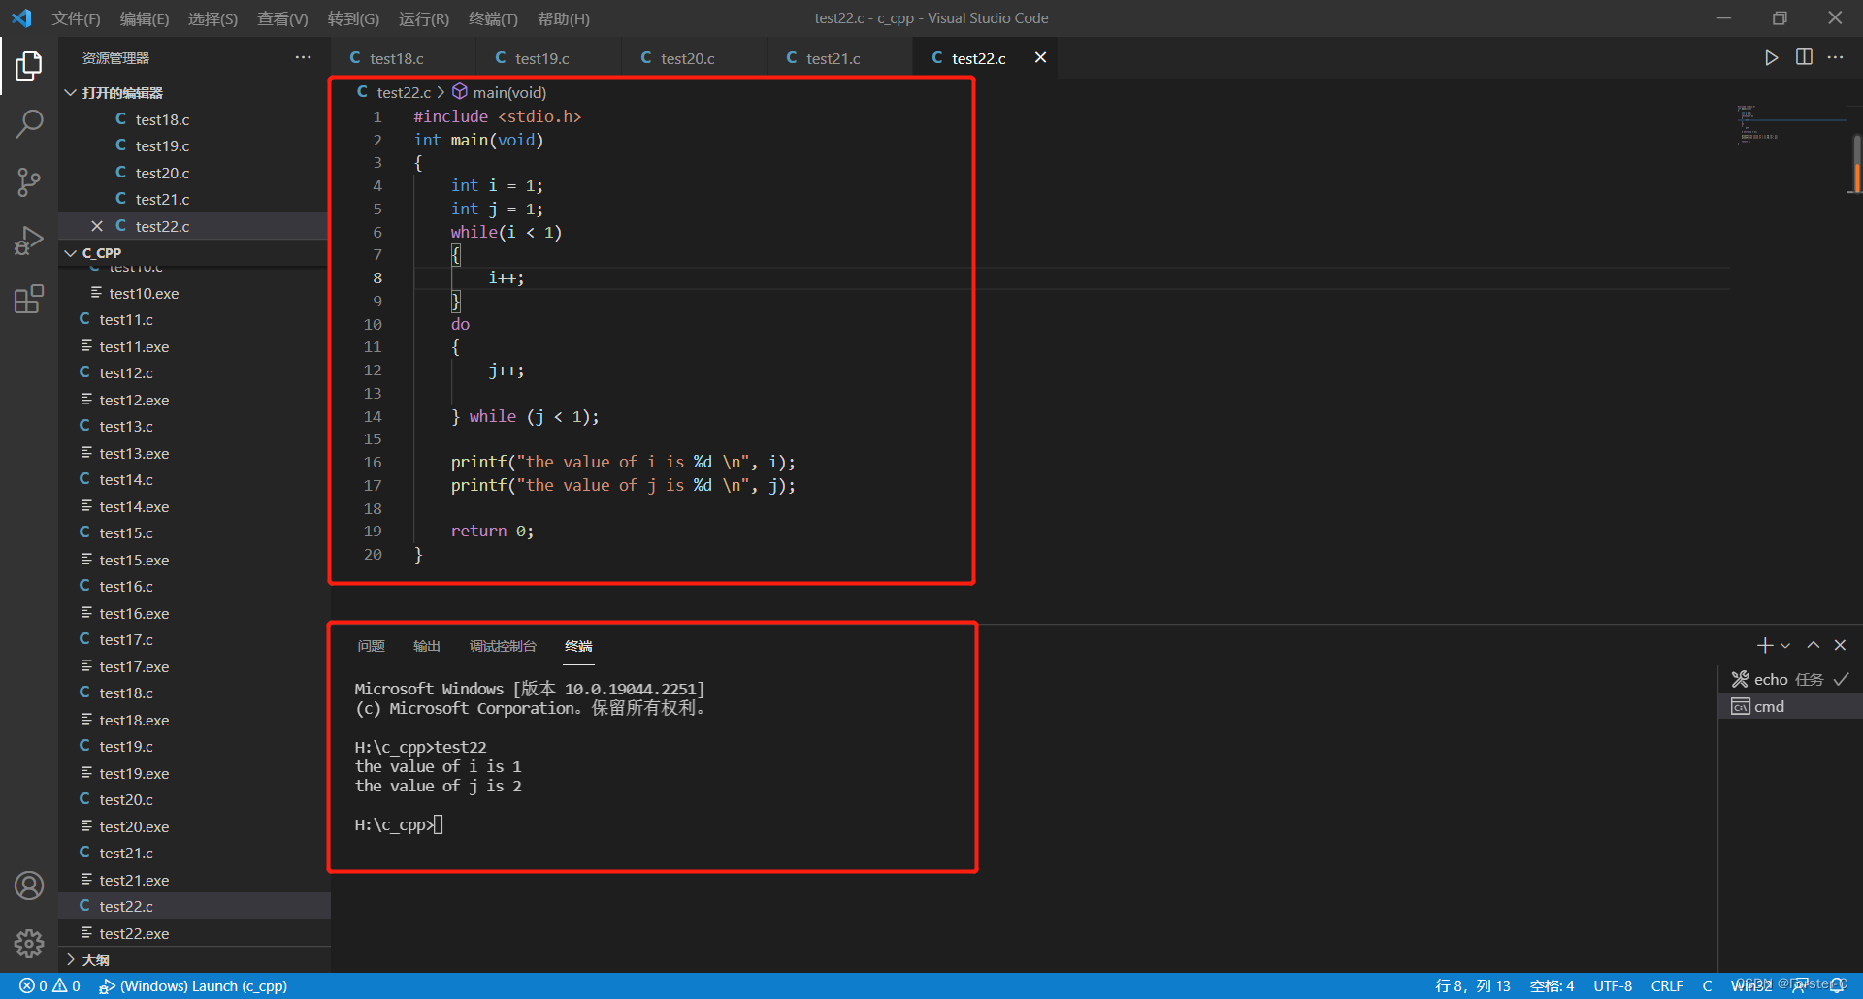Click into terminal command prompt
The width and height of the screenshot is (1863, 999).
click(x=439, y=825)
